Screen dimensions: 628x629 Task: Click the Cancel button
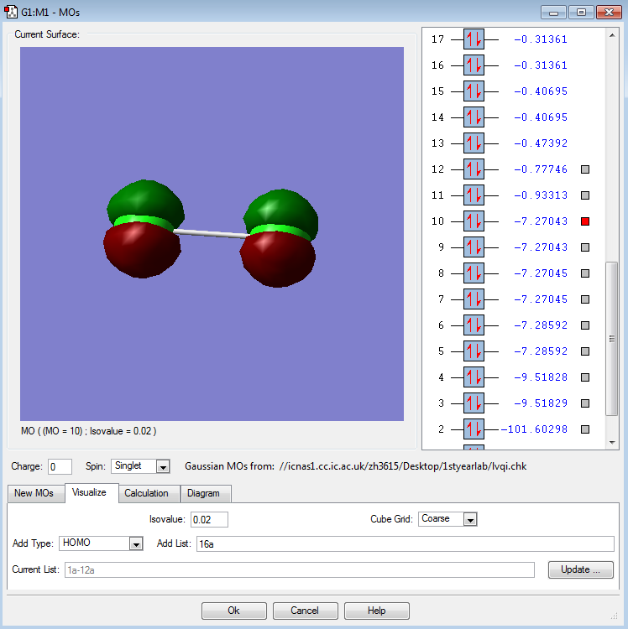pos(305,611)
